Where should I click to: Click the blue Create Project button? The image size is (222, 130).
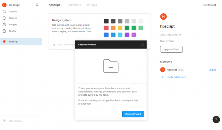(133, 114)
